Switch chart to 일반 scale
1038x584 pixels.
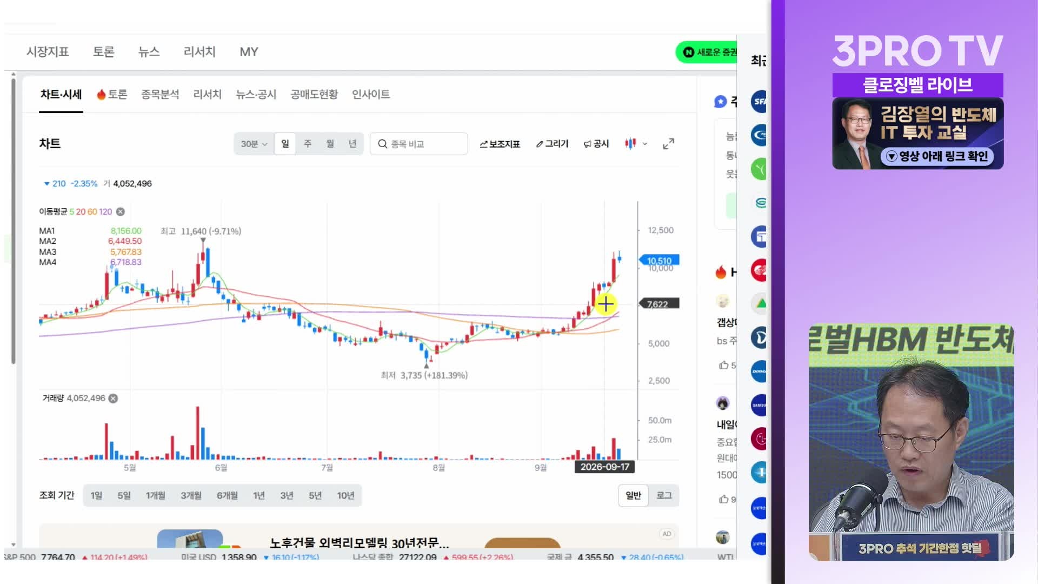click(633, 495)
